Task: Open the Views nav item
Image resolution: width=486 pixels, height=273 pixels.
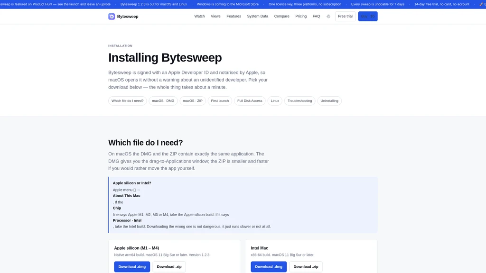Action: coord(215,16)
